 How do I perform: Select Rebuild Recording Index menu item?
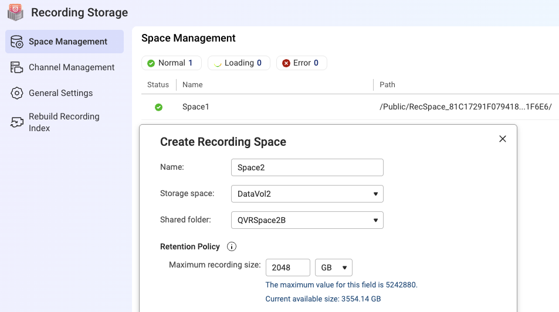[64, 122]
